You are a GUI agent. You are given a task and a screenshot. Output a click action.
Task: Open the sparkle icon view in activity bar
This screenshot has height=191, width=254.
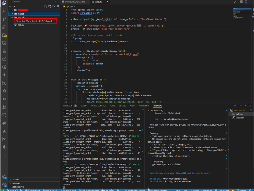4,75
